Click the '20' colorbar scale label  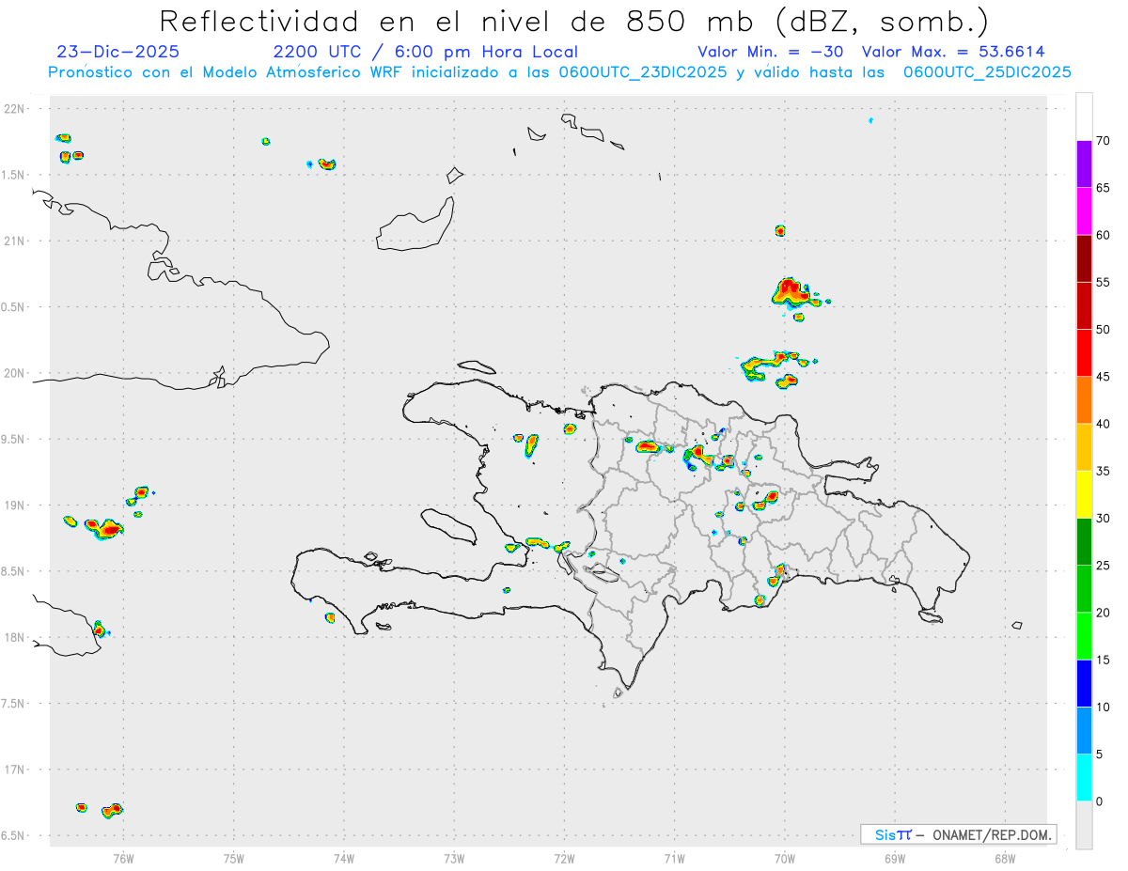pos(1104,613)
